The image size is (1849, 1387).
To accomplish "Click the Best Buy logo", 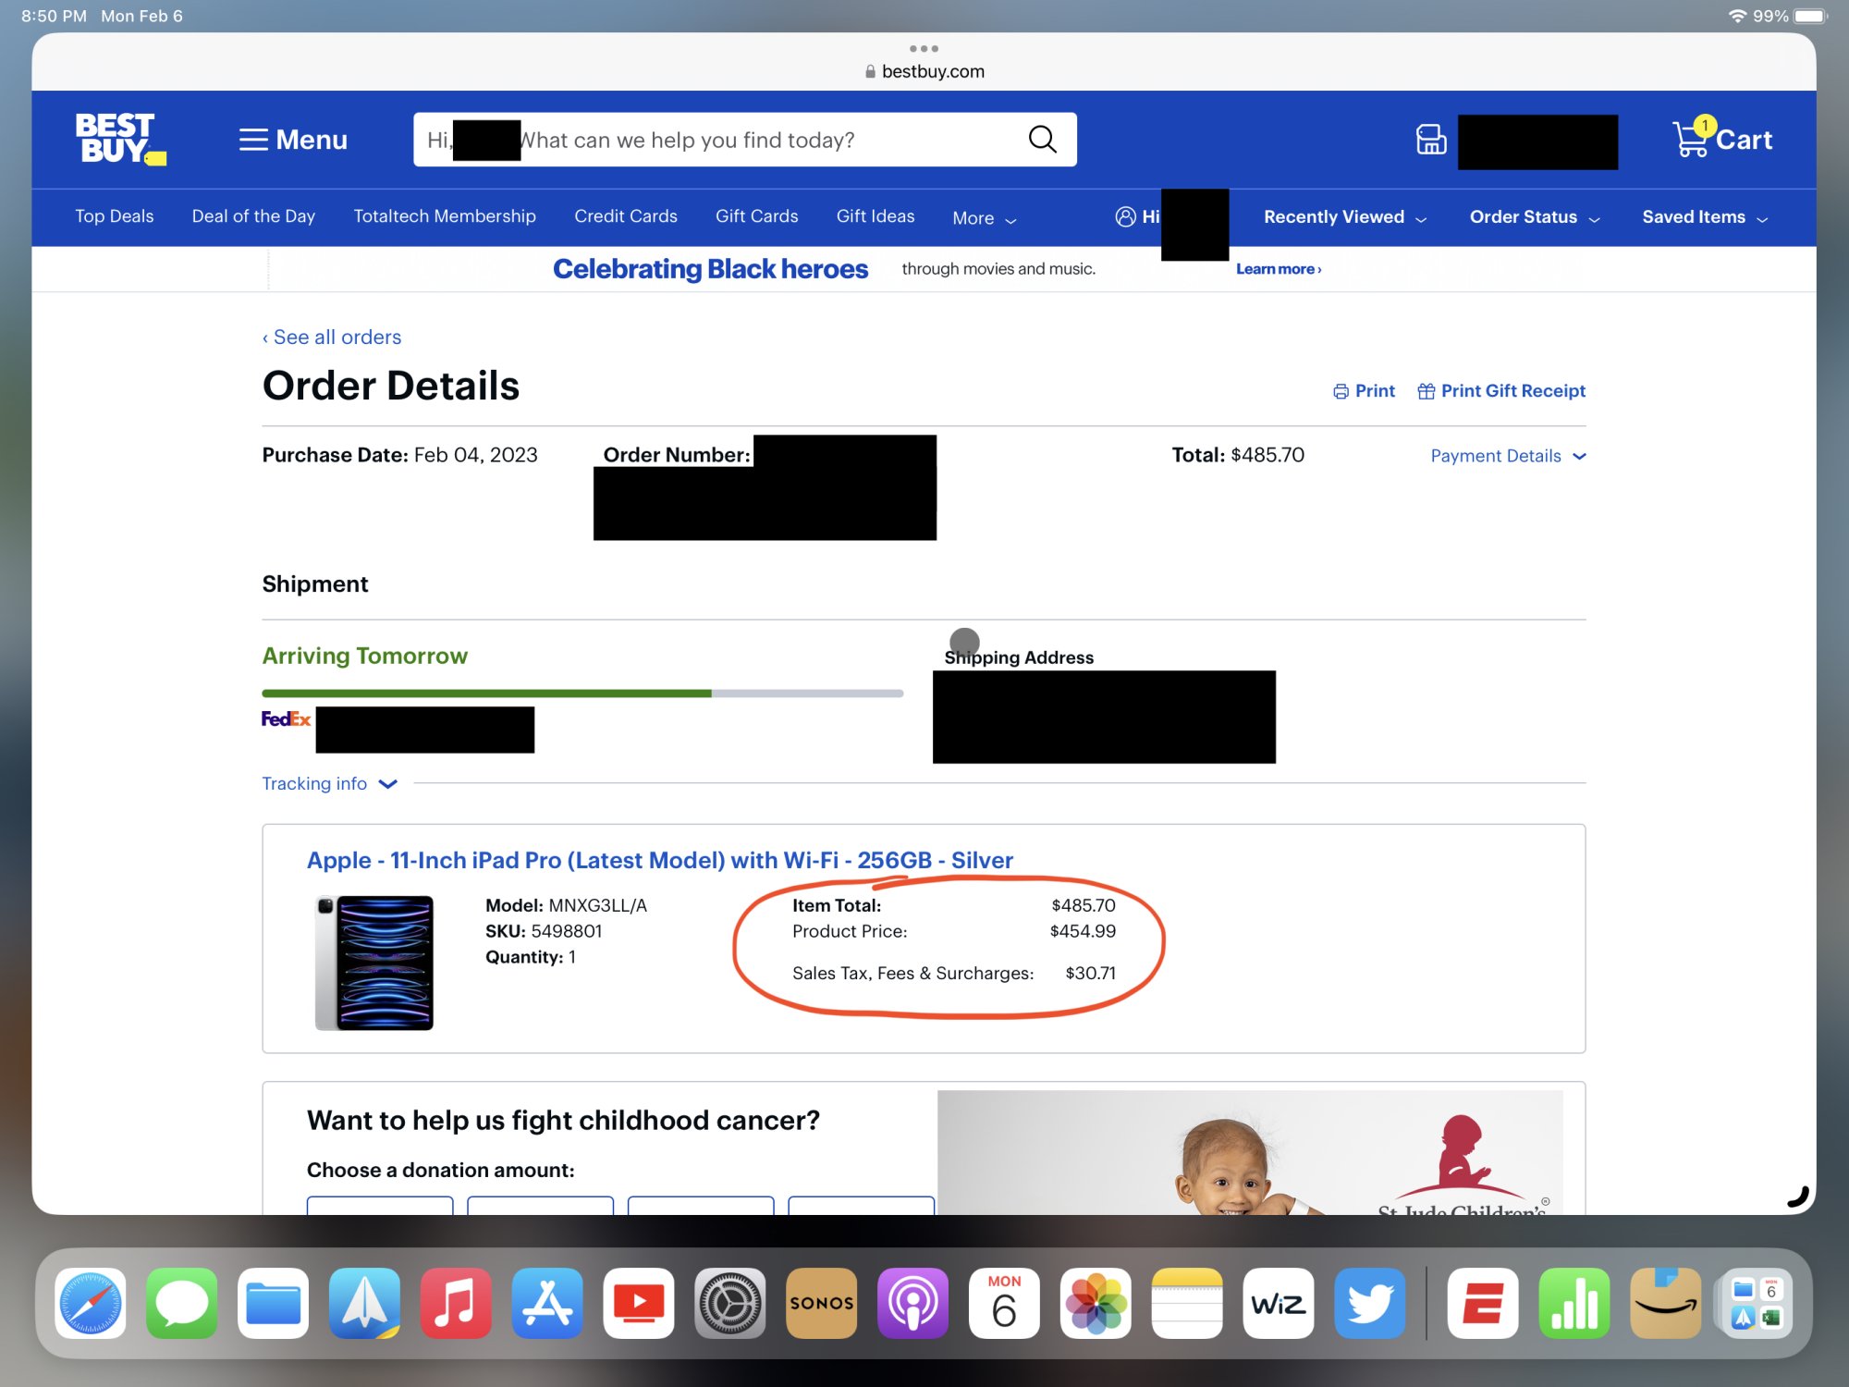I will point(118,139).
